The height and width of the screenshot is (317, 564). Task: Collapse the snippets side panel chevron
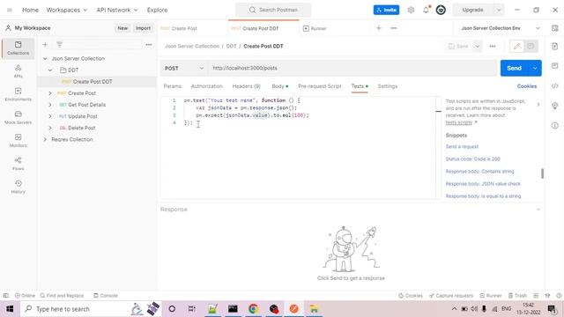[x=538, y=105]
